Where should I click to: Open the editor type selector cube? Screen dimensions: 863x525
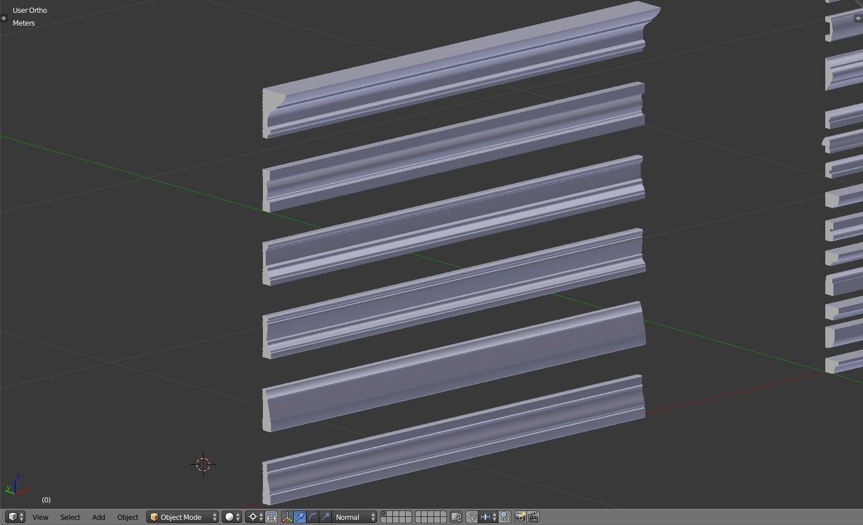tap(15, 517)
